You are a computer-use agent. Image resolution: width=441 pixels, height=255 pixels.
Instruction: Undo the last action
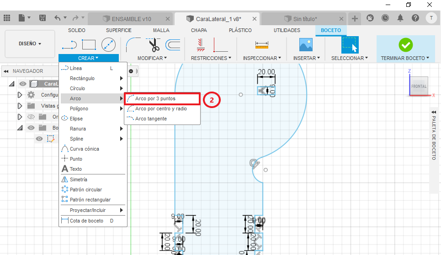58,18
